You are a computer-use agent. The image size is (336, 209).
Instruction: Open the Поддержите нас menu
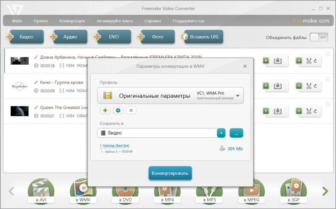pos(189,21)
